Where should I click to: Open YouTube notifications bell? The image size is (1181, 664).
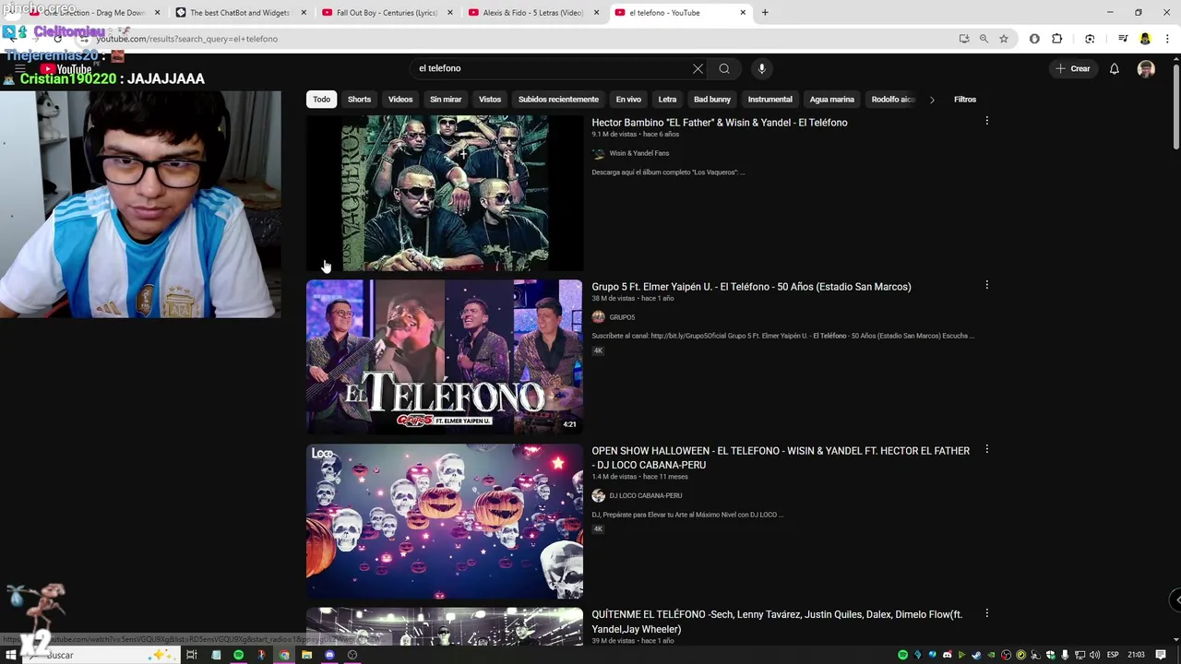(x=1114, y=68)
